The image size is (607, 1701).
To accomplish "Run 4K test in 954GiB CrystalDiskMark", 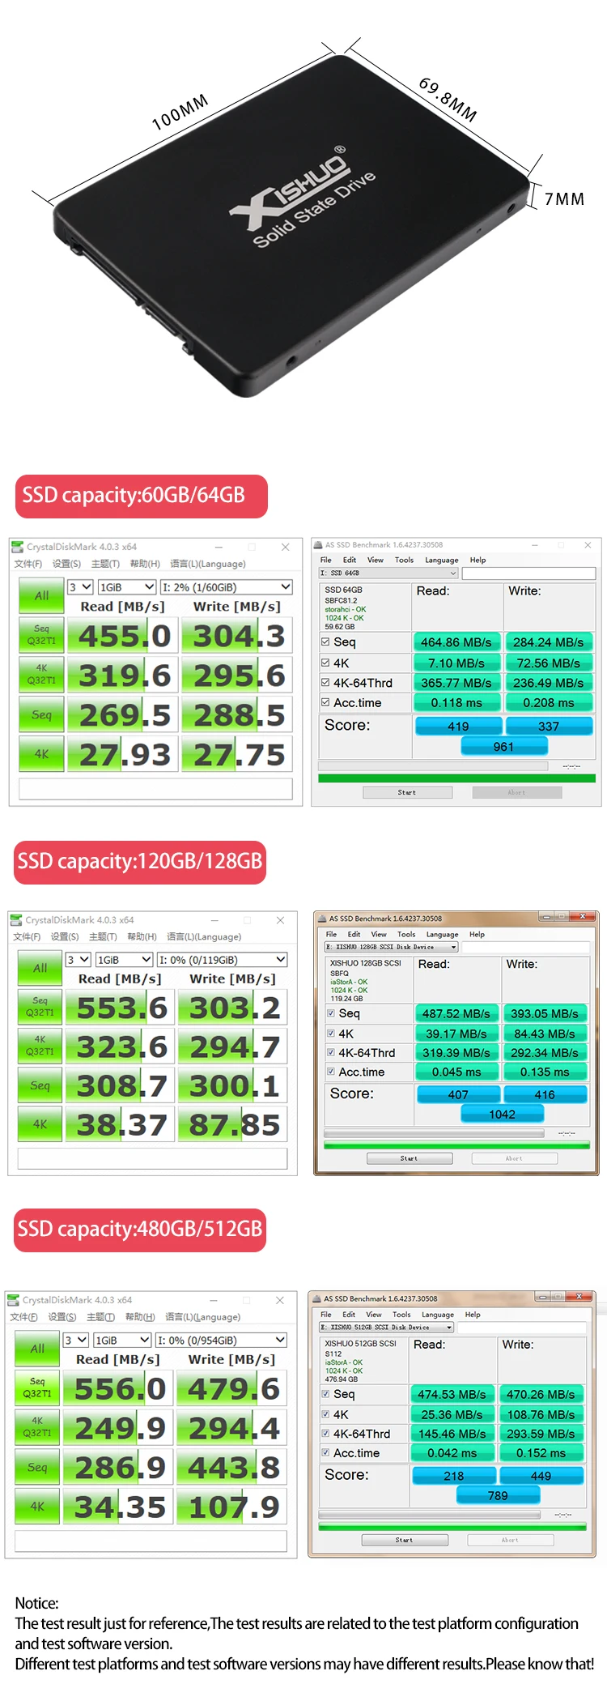I will (37, 1507).
